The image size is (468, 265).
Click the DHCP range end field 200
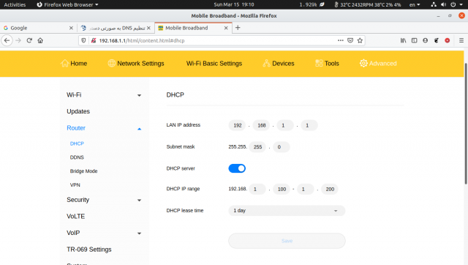coord(330,189)
